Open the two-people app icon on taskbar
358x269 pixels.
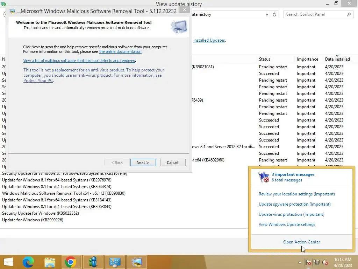coord(93,262)
